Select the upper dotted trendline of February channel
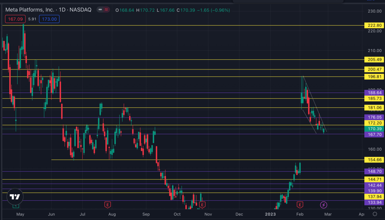The width and height of the screenshot is (385, 220). point(315,104)
